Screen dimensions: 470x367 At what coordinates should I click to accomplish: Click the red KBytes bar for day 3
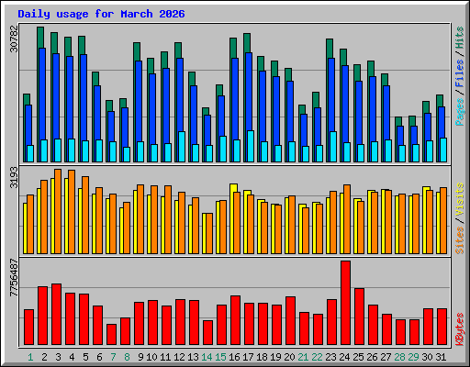point(56,315)
